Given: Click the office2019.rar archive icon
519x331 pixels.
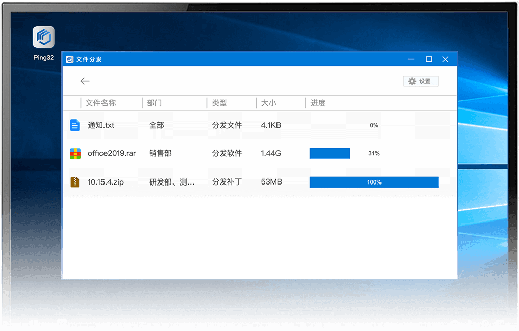Looking at the screenshot, I should click(x=75, y=154).
